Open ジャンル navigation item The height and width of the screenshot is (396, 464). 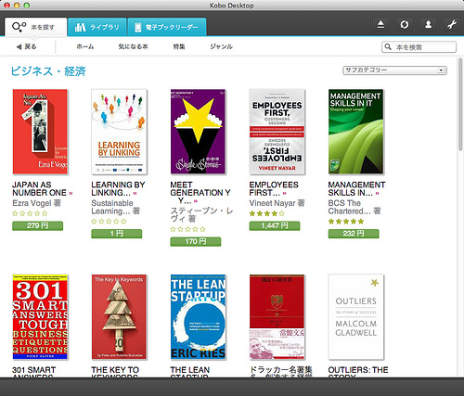(x=222, y=46)
